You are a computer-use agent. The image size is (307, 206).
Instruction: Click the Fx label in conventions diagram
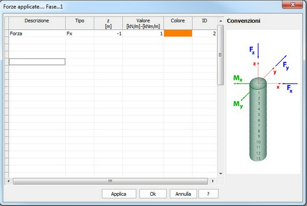coord(290,88)
